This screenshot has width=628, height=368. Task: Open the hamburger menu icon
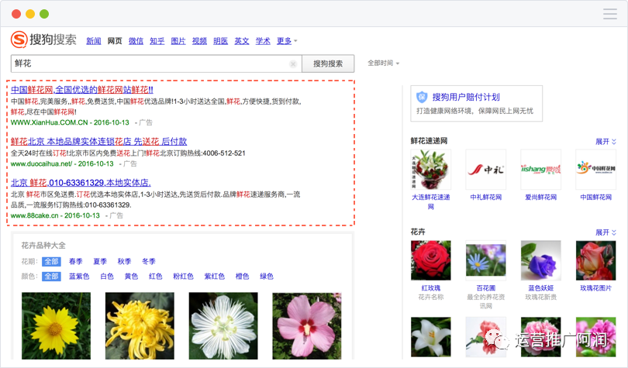pos(610,14)
